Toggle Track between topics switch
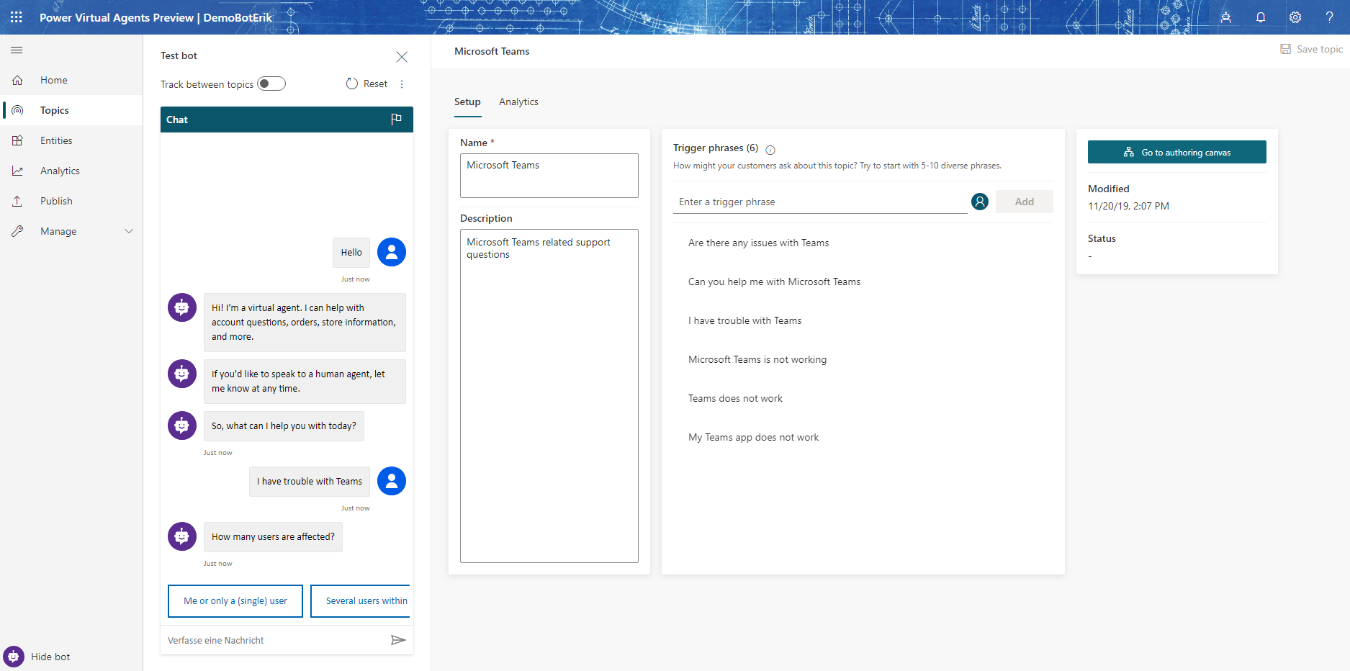Screen dimensions: 1350x671 click(271, 84)
